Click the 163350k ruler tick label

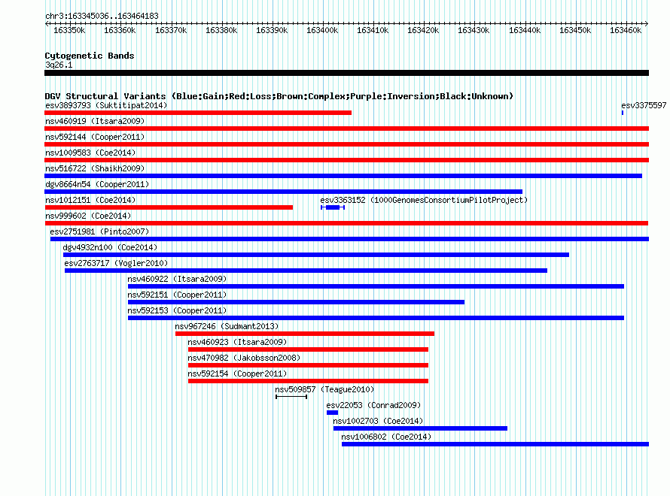[x=69, y=30]
